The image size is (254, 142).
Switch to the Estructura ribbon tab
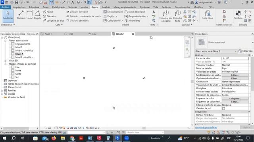[34, 7]
